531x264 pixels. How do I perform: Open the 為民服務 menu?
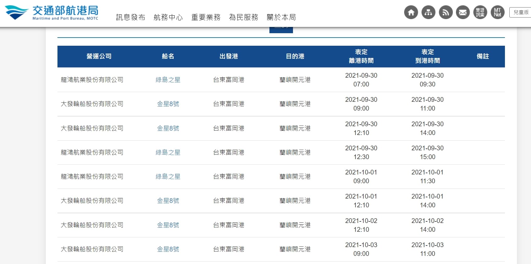(244, 17)
